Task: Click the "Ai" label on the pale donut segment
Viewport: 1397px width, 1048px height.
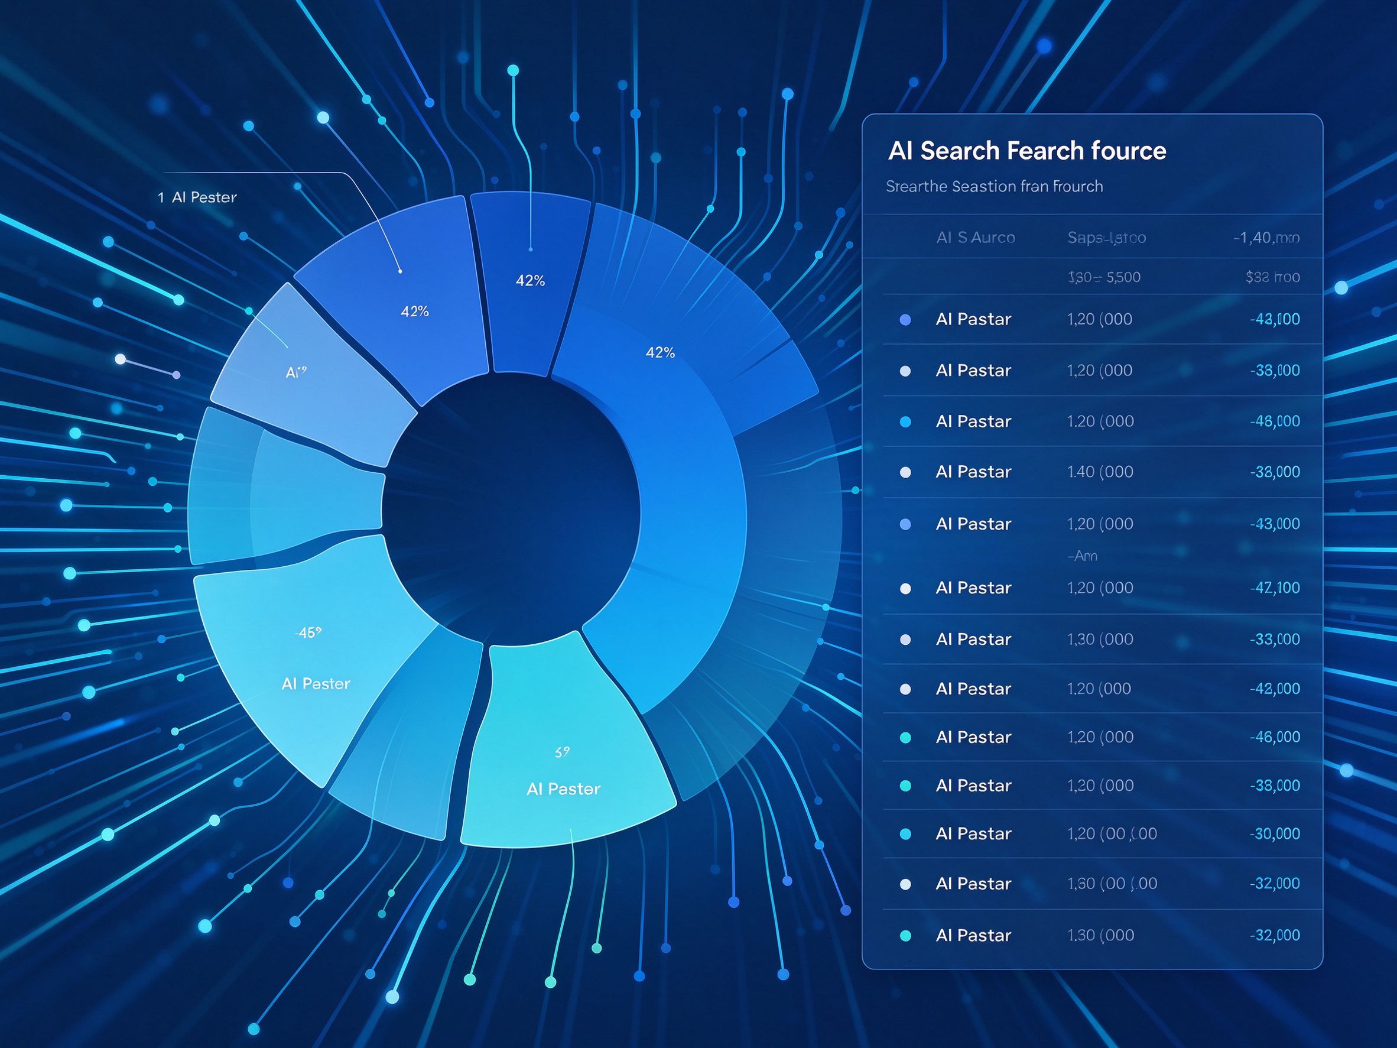Action: 295,372
